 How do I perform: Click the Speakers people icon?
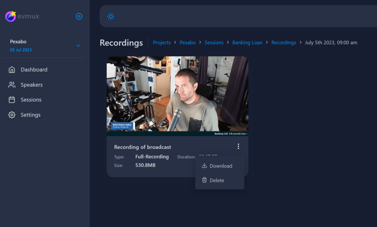click(12, 85)
